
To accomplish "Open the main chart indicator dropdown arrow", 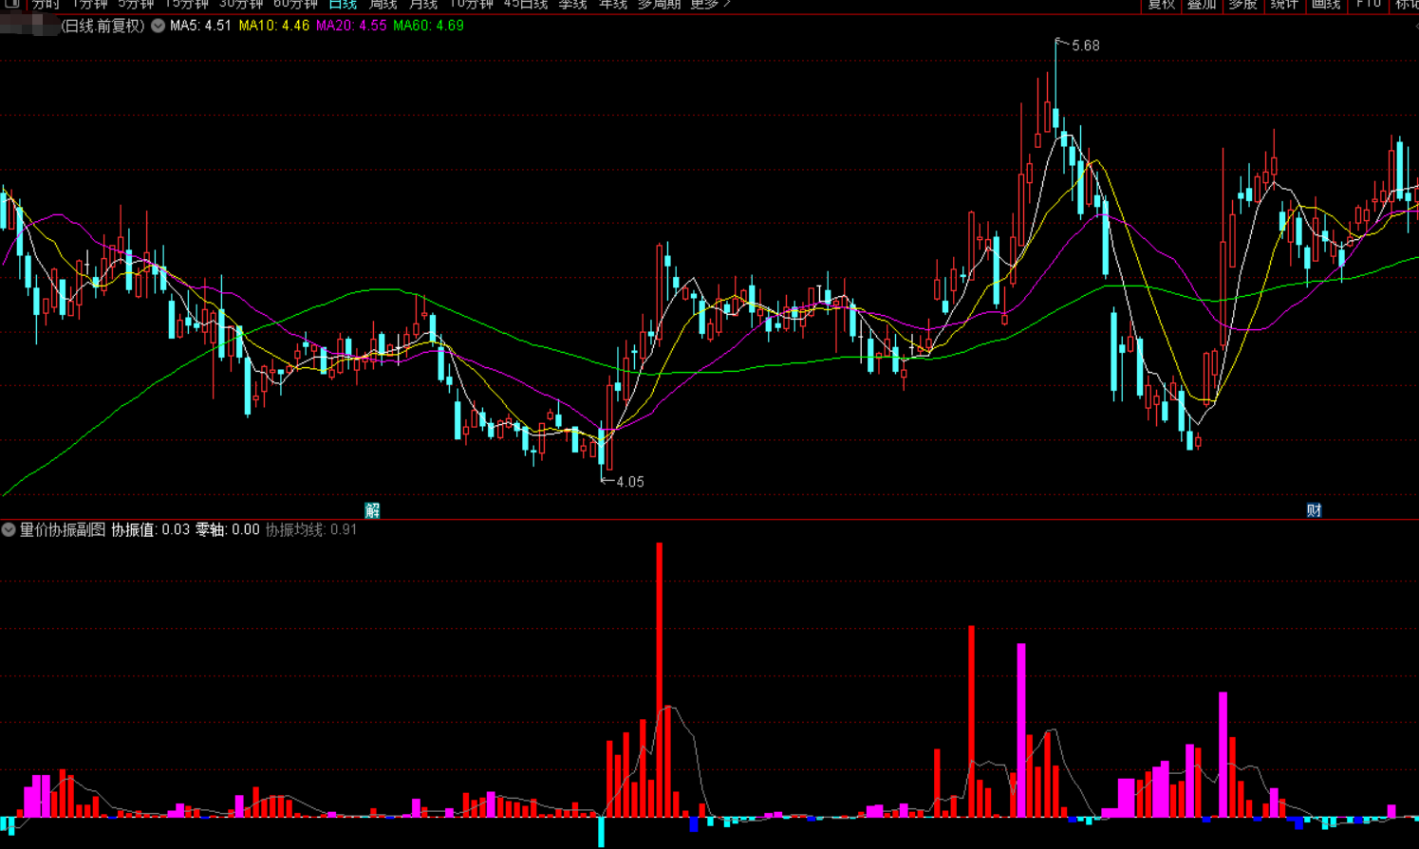I will pyautogui.click(x=159, y=27).
